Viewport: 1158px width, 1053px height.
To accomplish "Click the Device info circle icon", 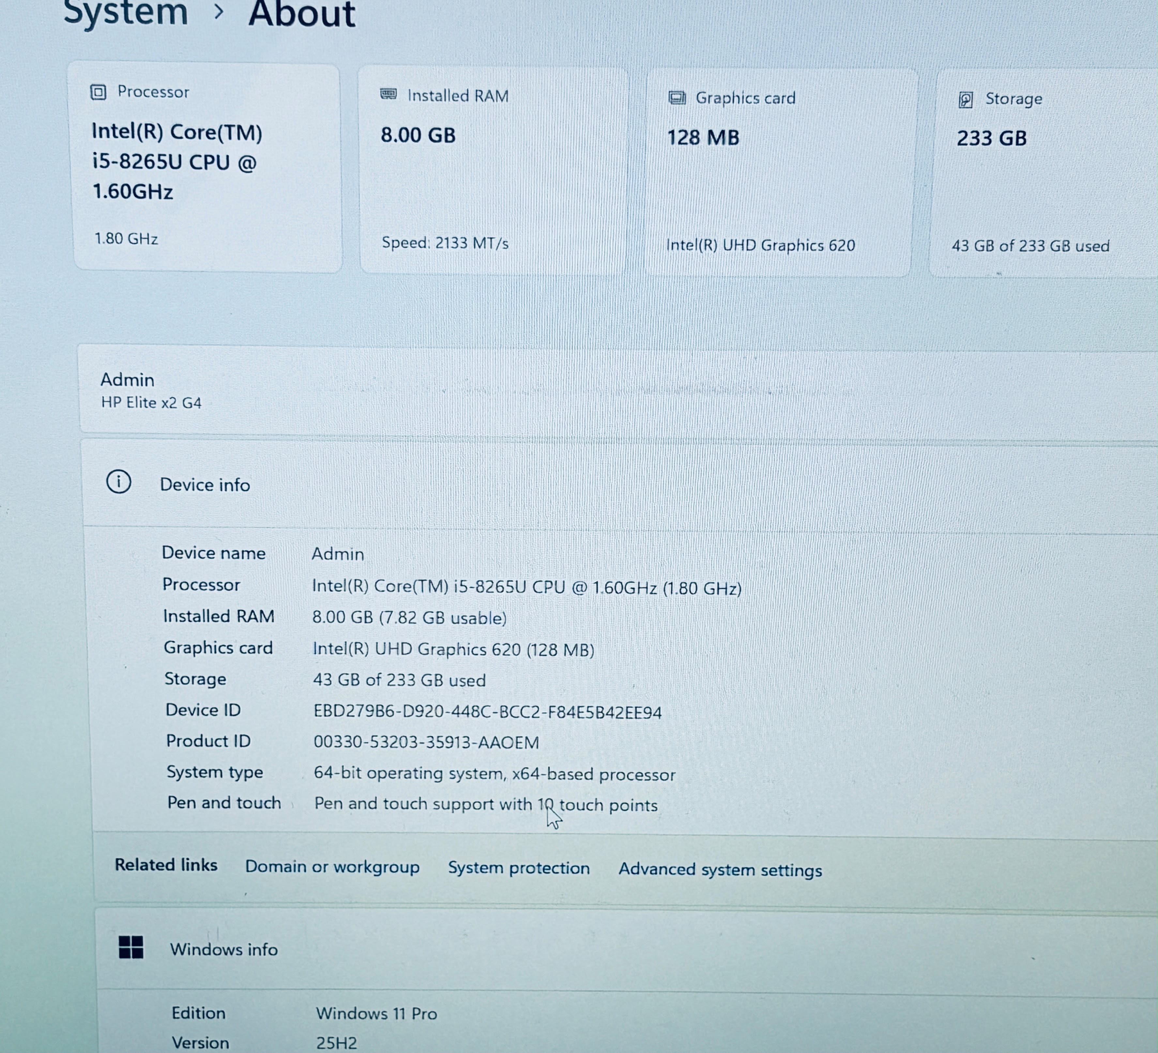I will (119, 481).
